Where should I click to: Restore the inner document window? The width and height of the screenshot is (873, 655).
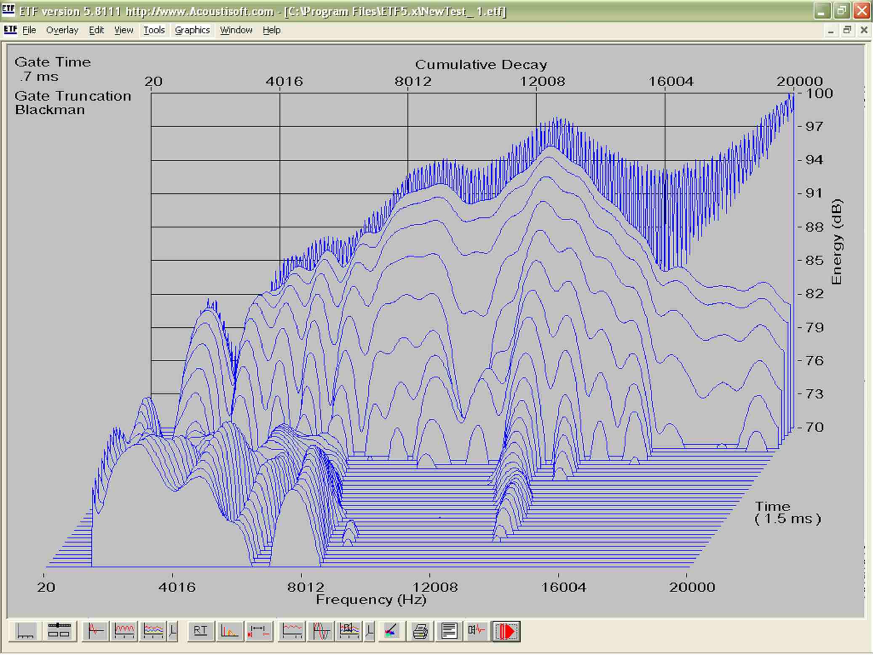click(x=847, y=30)
